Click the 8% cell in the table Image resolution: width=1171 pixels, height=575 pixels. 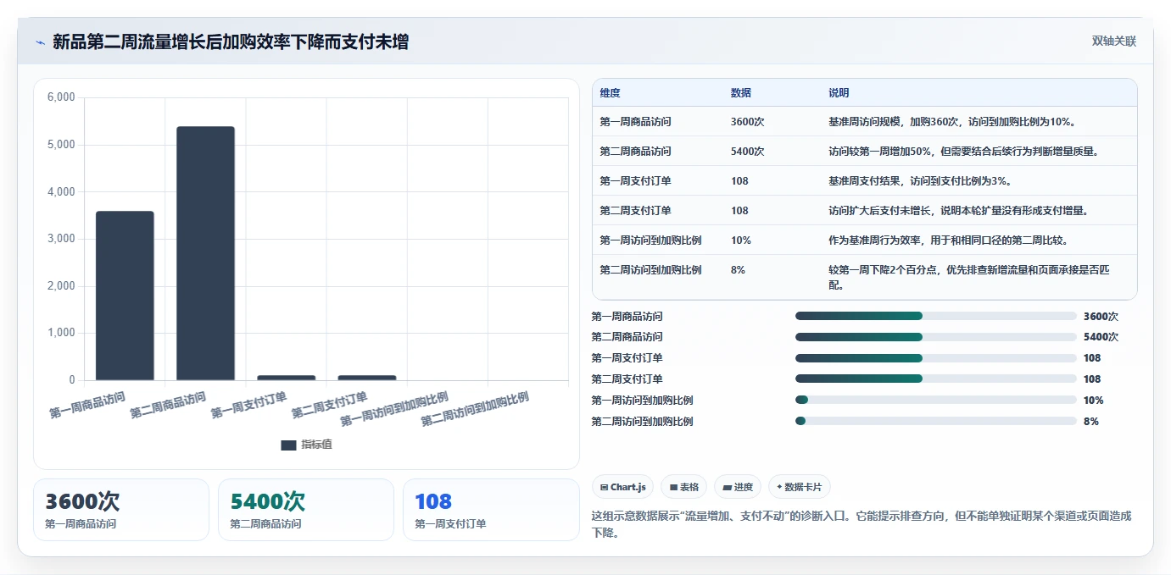[x=738, y=270]
